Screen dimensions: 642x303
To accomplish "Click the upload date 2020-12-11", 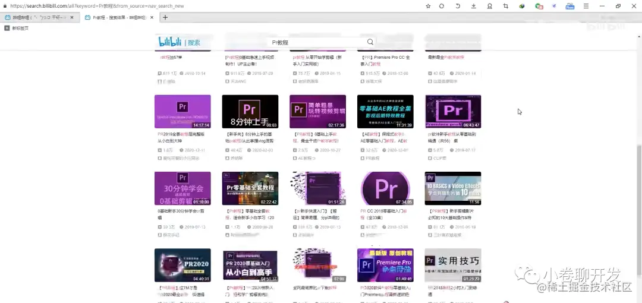I will click(195, 150).
